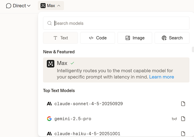Focus the Search models field
The width and height of the screenshot is (194, 137).
point(116,23)
